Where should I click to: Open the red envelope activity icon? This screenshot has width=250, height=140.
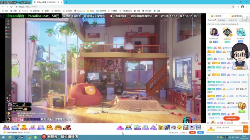pyautogui.click(x=49, y=128)
